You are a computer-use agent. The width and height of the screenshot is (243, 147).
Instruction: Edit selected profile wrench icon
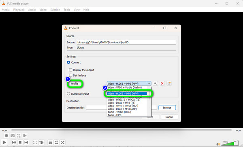point(155,83)
